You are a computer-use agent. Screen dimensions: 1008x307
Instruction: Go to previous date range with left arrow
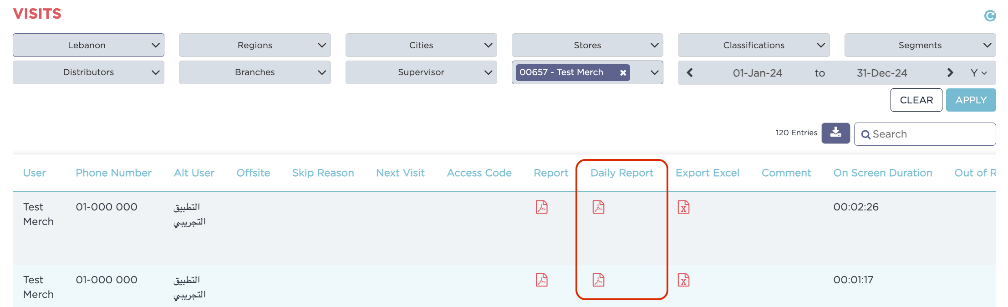coord(690,73)
